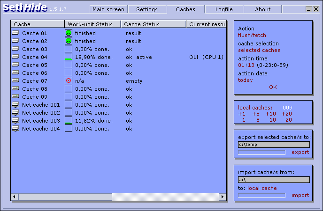Screen dimensions: 323x211
Task: Select the Cache 04 row label
Action: coord(35,57)
